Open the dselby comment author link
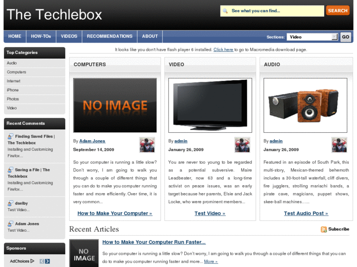This screenshot has width=357, height=267. pyautogui.click(x=22, y=203)
